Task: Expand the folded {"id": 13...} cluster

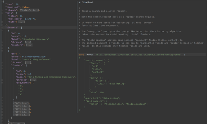Action: pos(22,115)
